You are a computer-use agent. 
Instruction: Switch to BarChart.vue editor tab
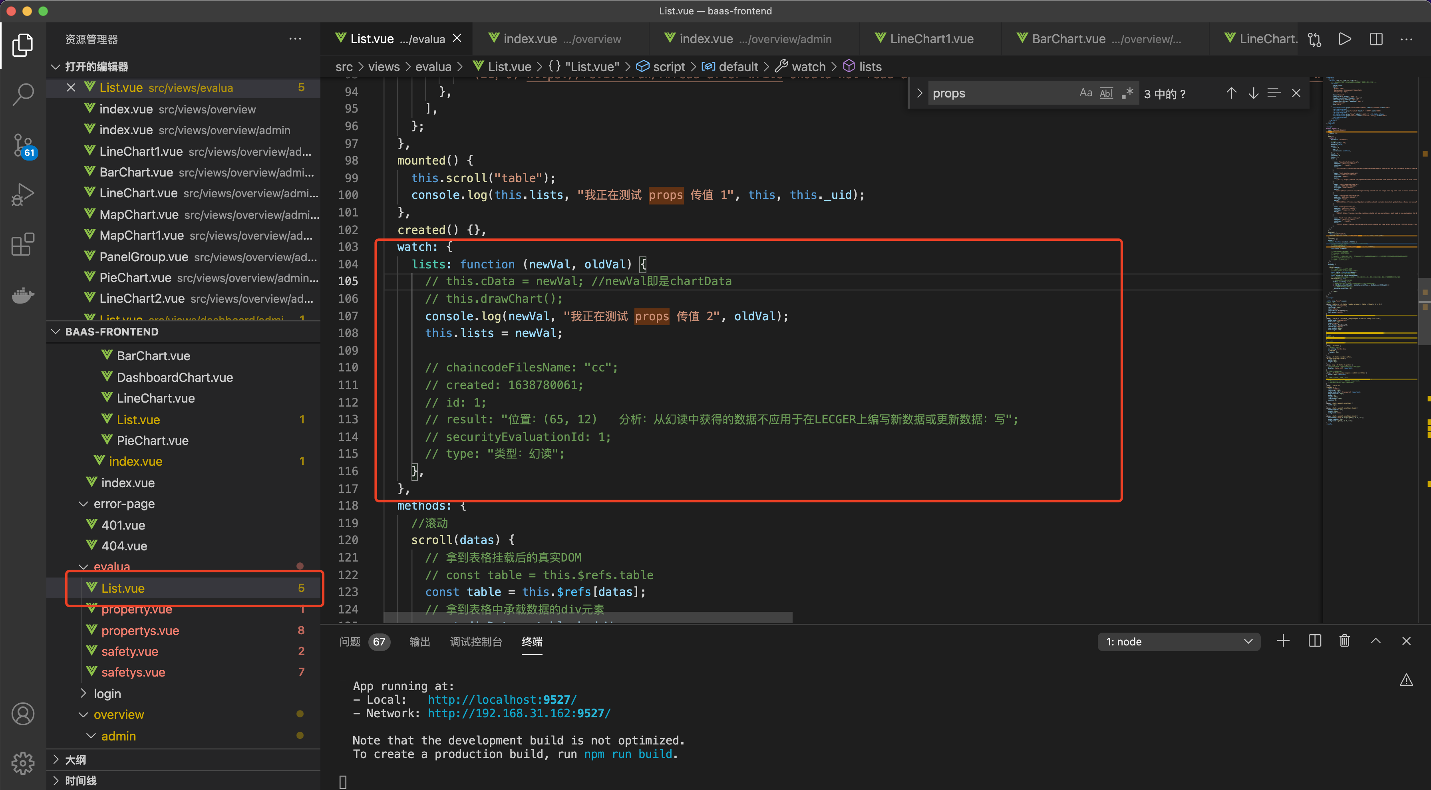1068,39
